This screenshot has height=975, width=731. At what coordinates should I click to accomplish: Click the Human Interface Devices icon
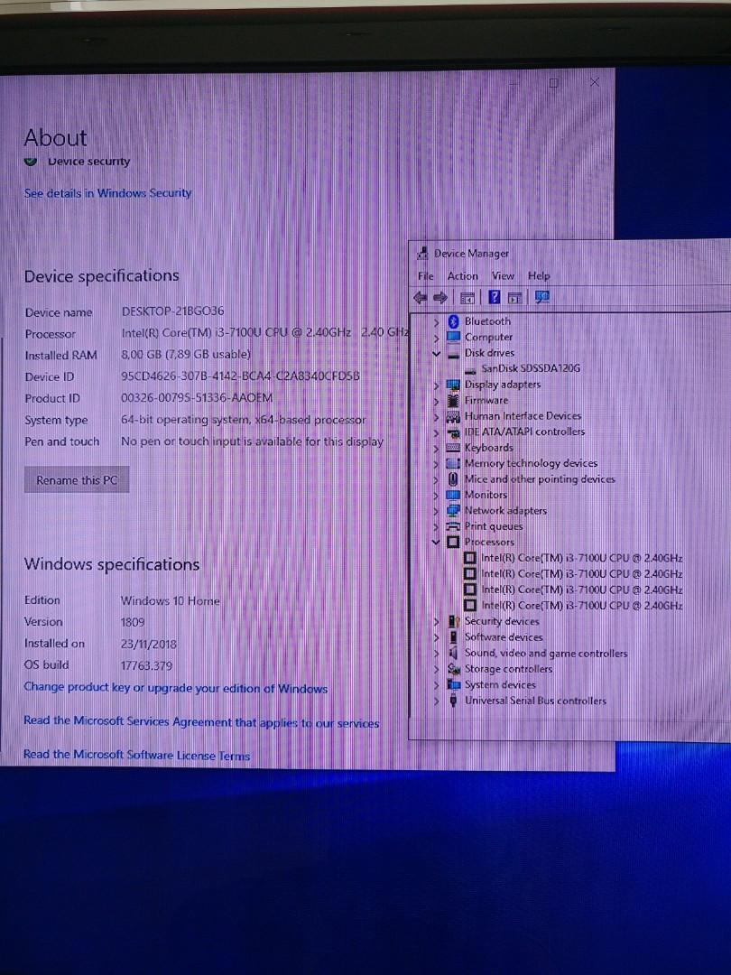click(x=453, y=416)
